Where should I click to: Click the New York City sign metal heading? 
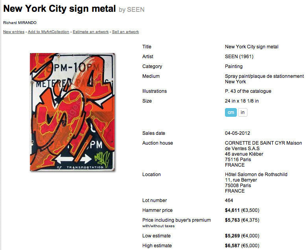click(x=59, y=8)
